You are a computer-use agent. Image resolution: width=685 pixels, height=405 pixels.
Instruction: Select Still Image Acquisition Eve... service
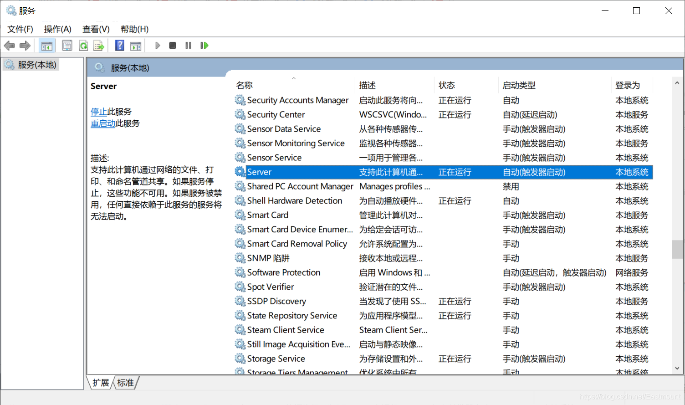click(x=444, y=344)
